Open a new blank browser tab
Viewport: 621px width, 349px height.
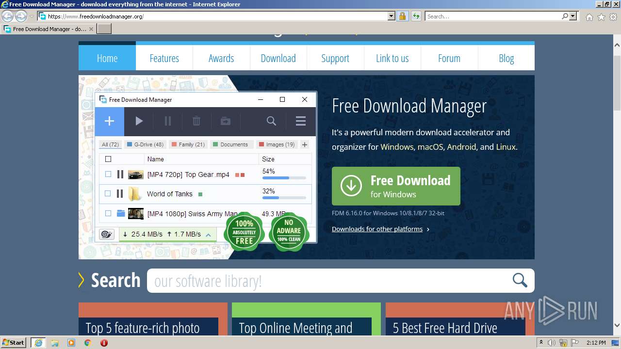(104, 29)
